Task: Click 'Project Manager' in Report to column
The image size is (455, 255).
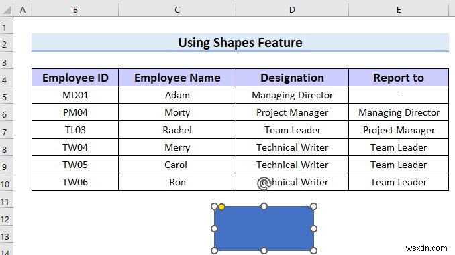Action: [x=399, y=130]
